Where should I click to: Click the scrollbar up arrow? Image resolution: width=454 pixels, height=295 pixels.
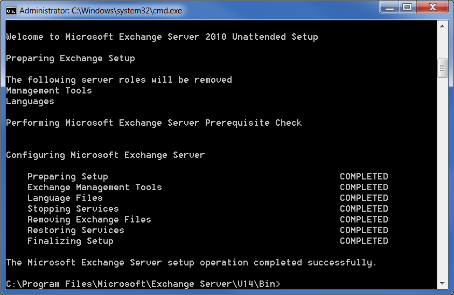point(442,26)
